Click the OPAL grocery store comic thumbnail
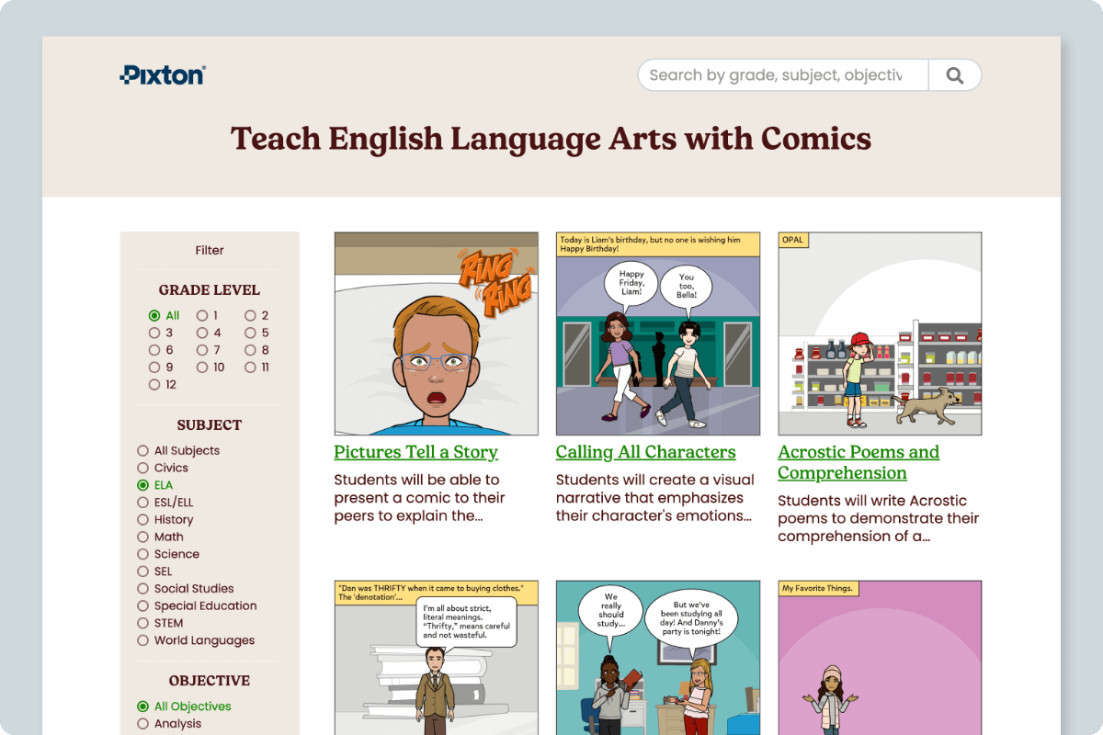This screenshot has height=735, width=1103. 880,334
